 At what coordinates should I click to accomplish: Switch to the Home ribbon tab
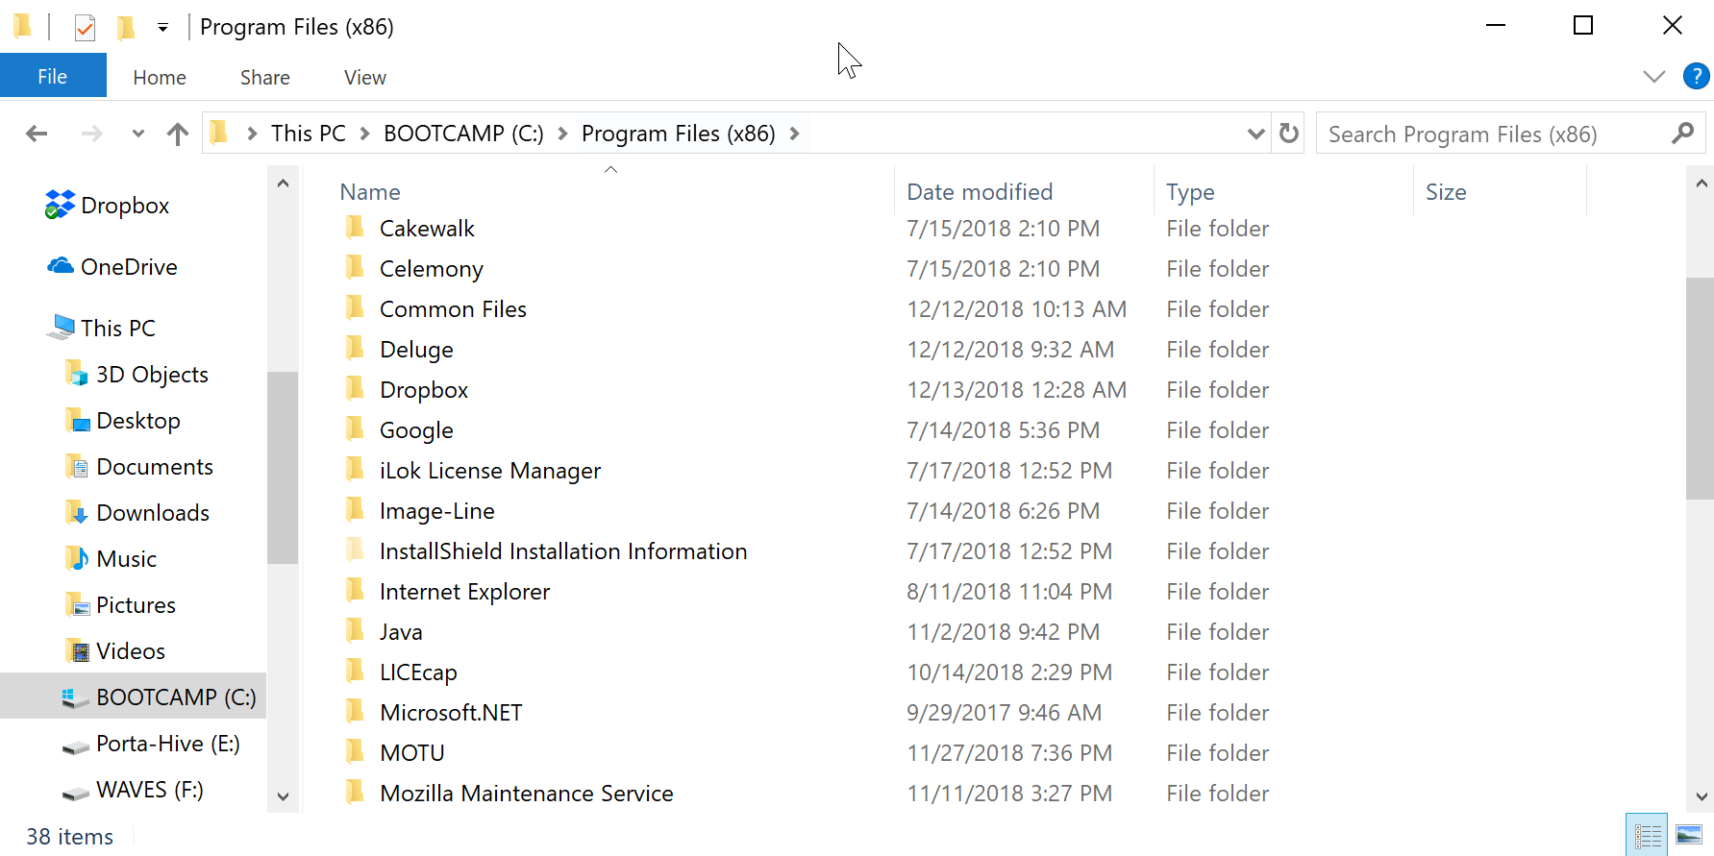coord(160,77)
